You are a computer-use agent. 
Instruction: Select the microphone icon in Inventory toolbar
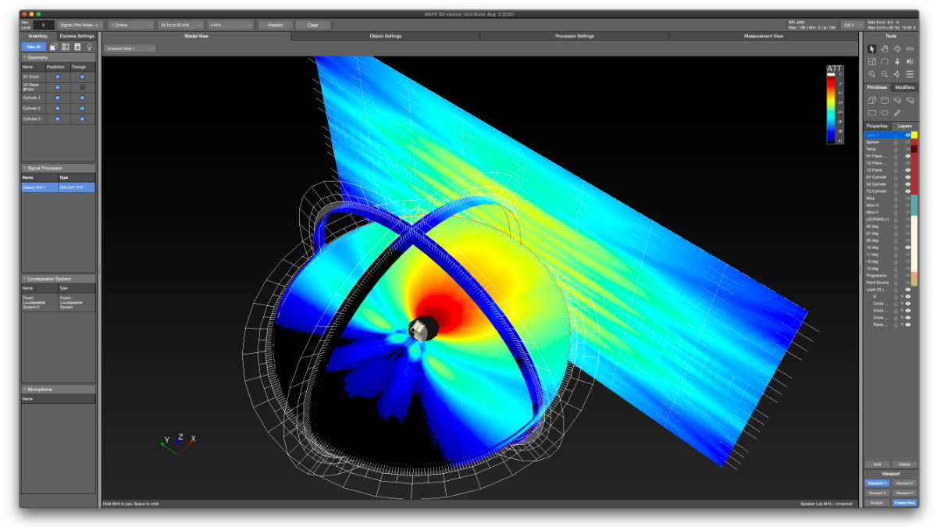(90, 47)
